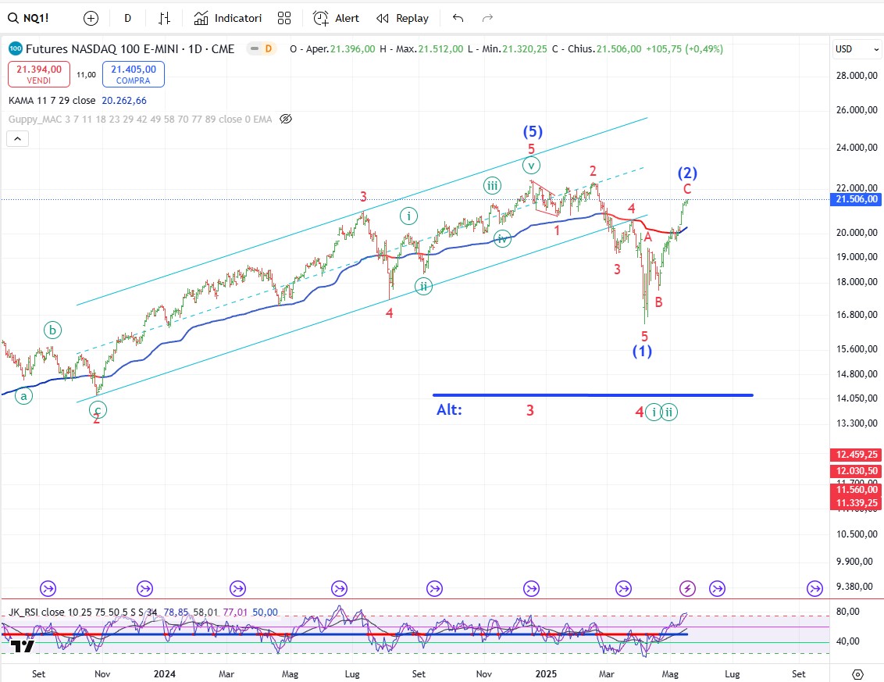This screenshot has height=682, width=884.
Task: Open the D timeframe interval selector
Action: 127,18
